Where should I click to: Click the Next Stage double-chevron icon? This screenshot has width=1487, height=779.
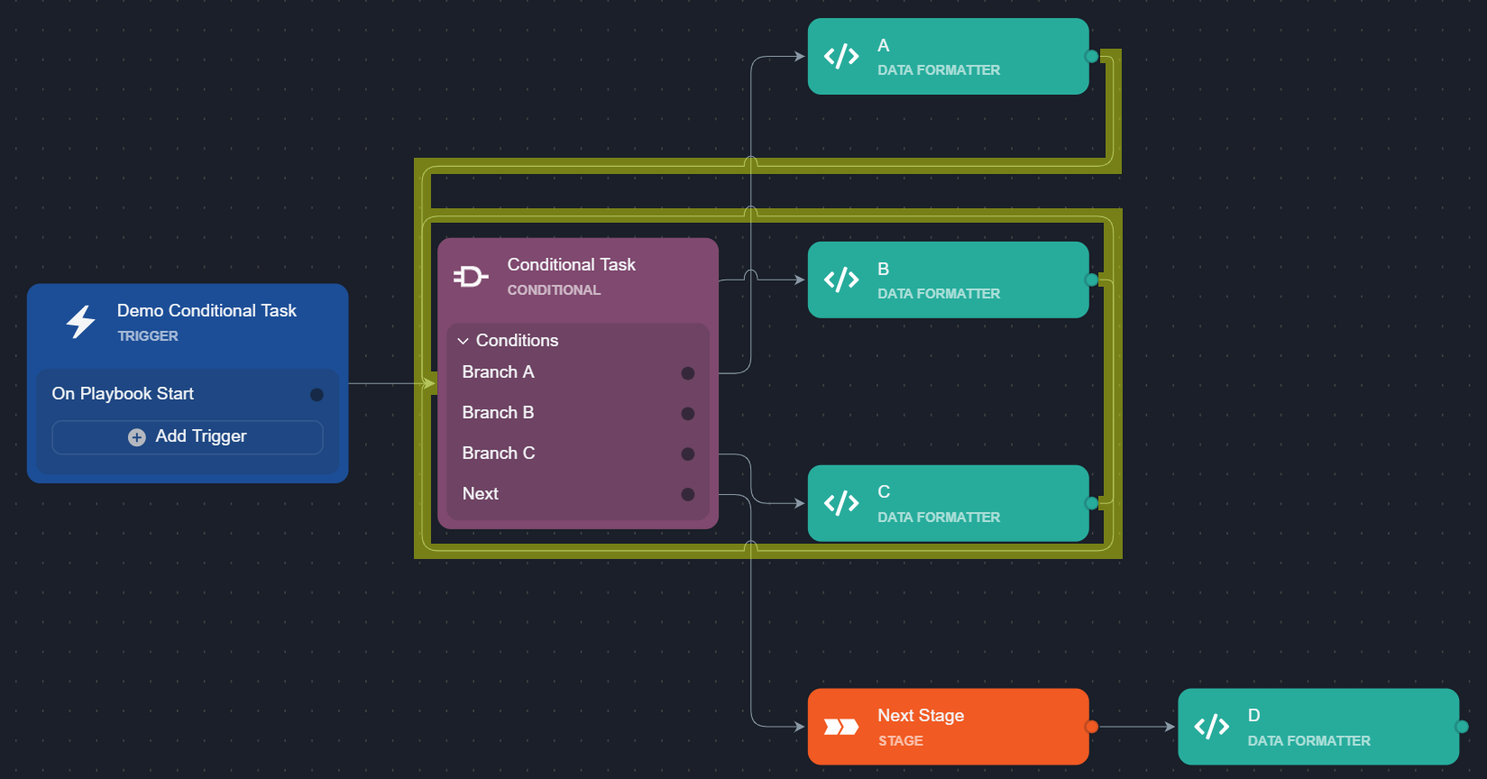point(840,727)
